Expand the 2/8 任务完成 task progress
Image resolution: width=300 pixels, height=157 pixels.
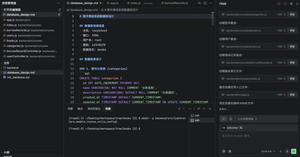click(247, 119)
